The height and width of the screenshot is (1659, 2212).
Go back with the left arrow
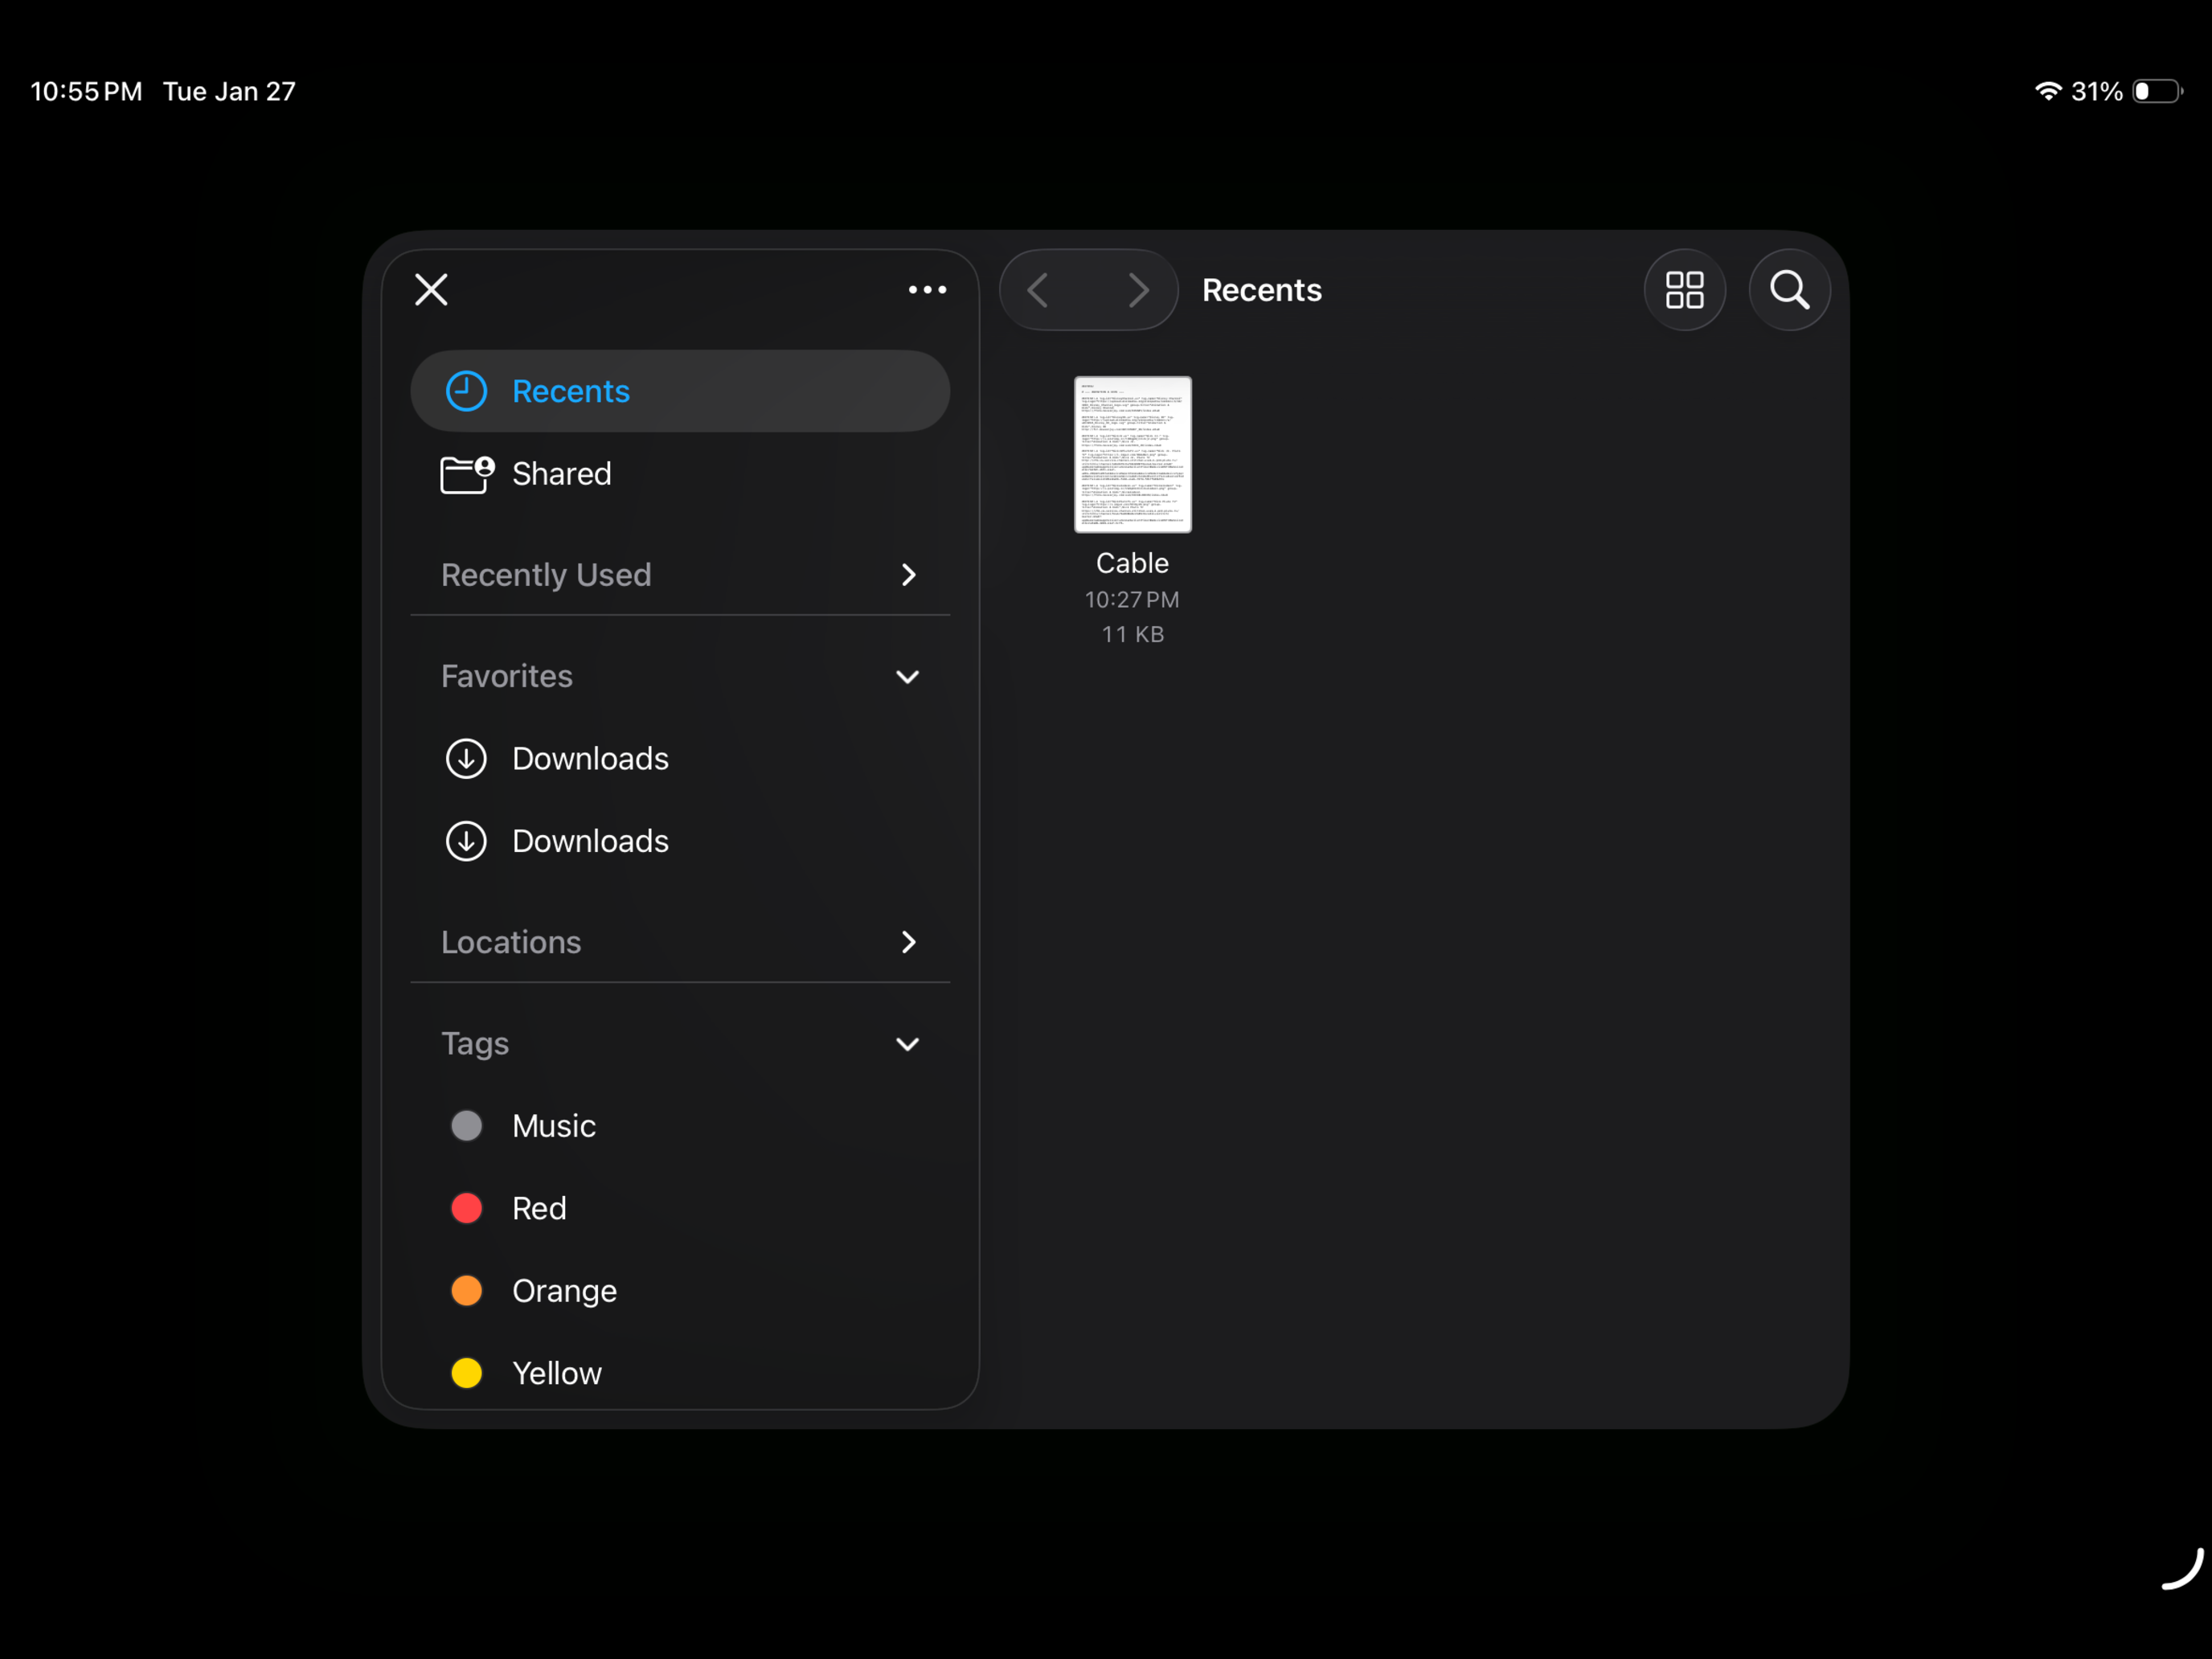click(x=1038, y=290)
